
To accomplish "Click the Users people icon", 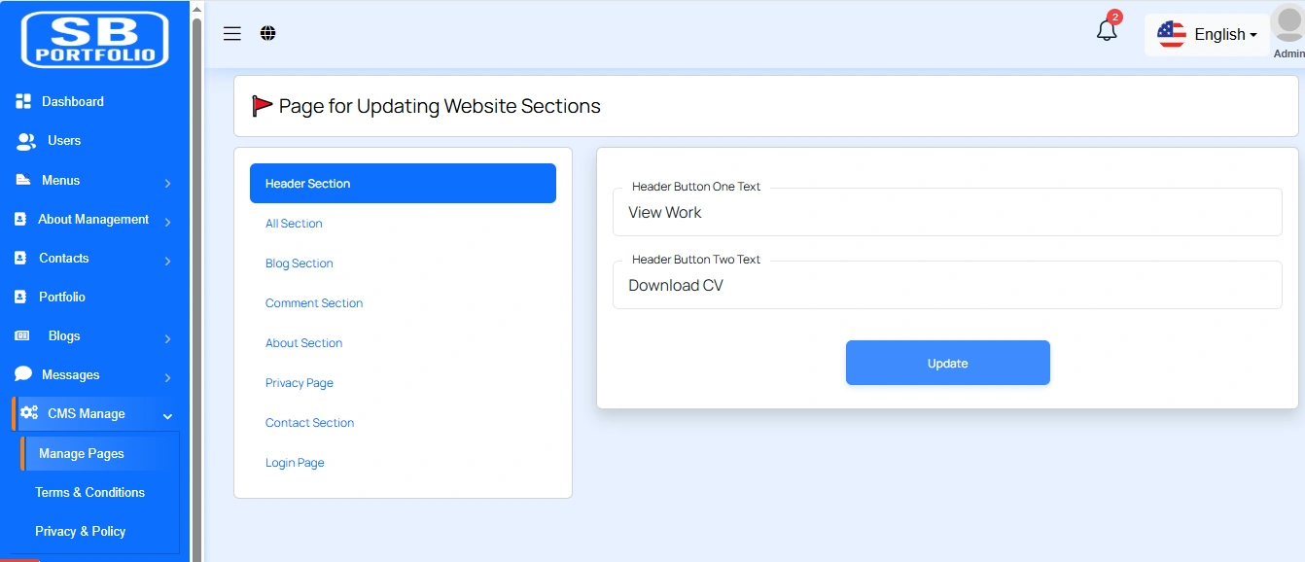I will coord(26,141).
